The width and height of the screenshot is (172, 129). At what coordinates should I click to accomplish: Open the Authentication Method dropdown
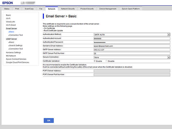[x=132, y=34]
